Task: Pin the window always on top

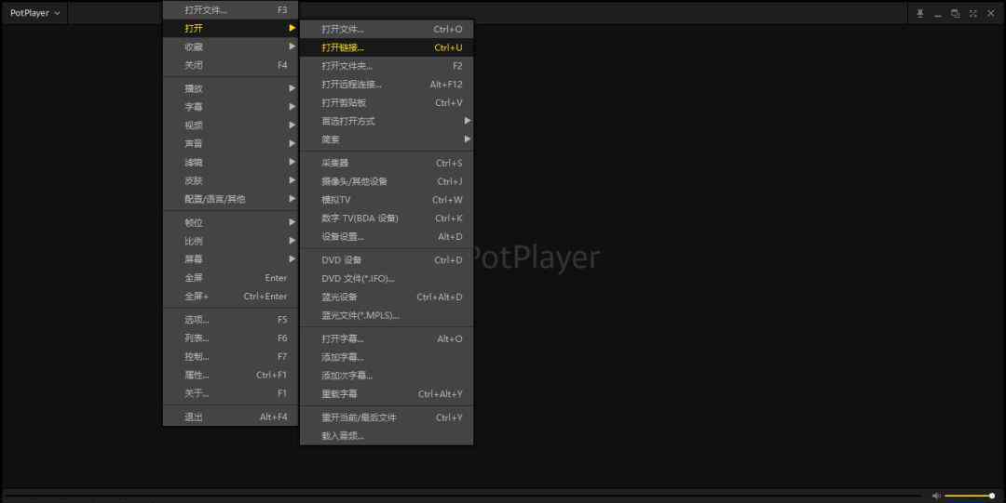Action: tap(920, 13)
